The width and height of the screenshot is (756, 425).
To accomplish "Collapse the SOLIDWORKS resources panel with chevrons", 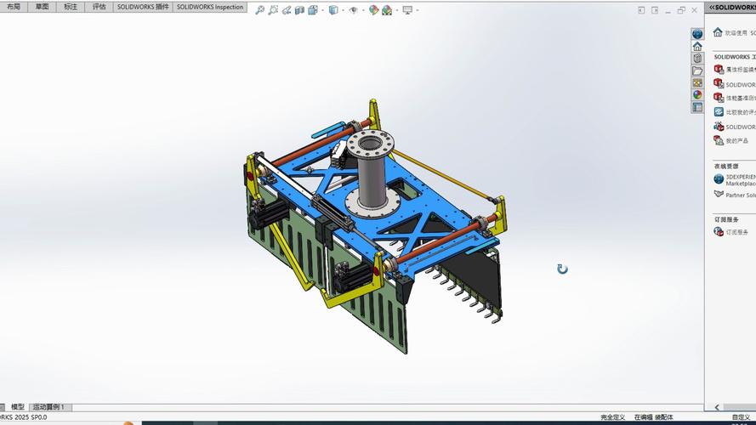I will (x=712, y=8).
